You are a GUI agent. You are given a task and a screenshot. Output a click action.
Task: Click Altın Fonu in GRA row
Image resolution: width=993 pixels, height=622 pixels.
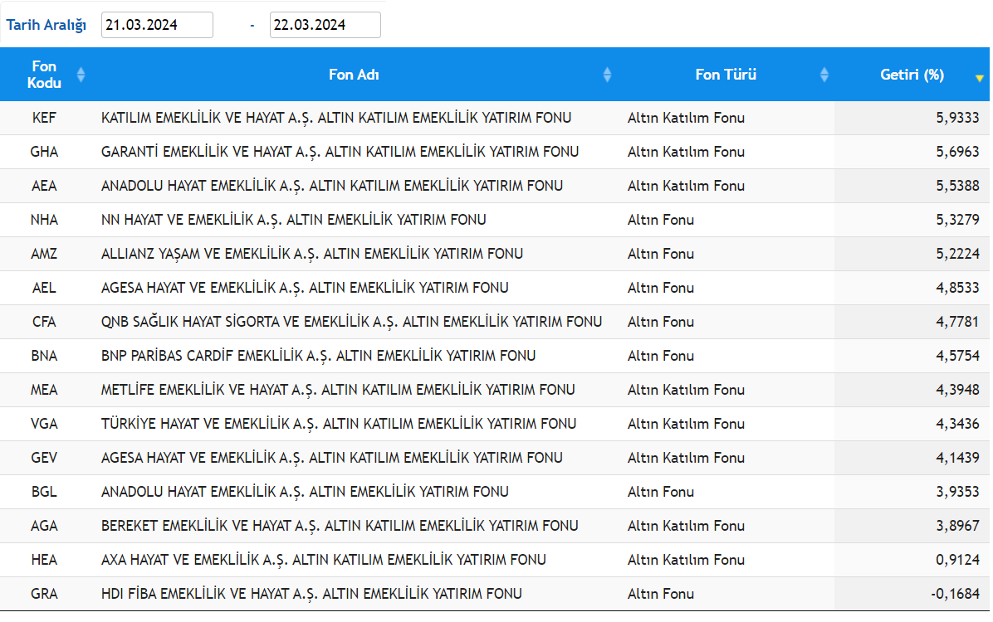(661, 594)
